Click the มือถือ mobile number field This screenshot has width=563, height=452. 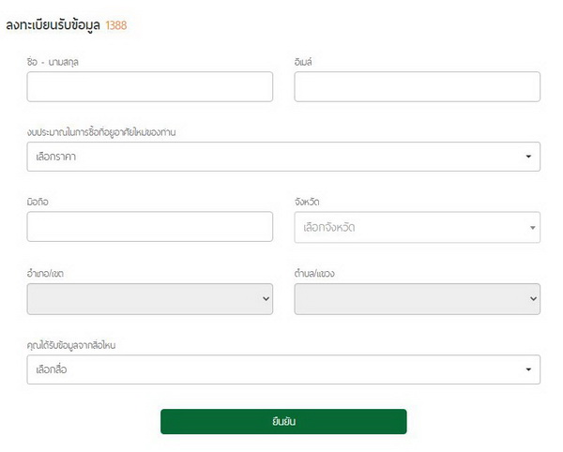(150, 227)
